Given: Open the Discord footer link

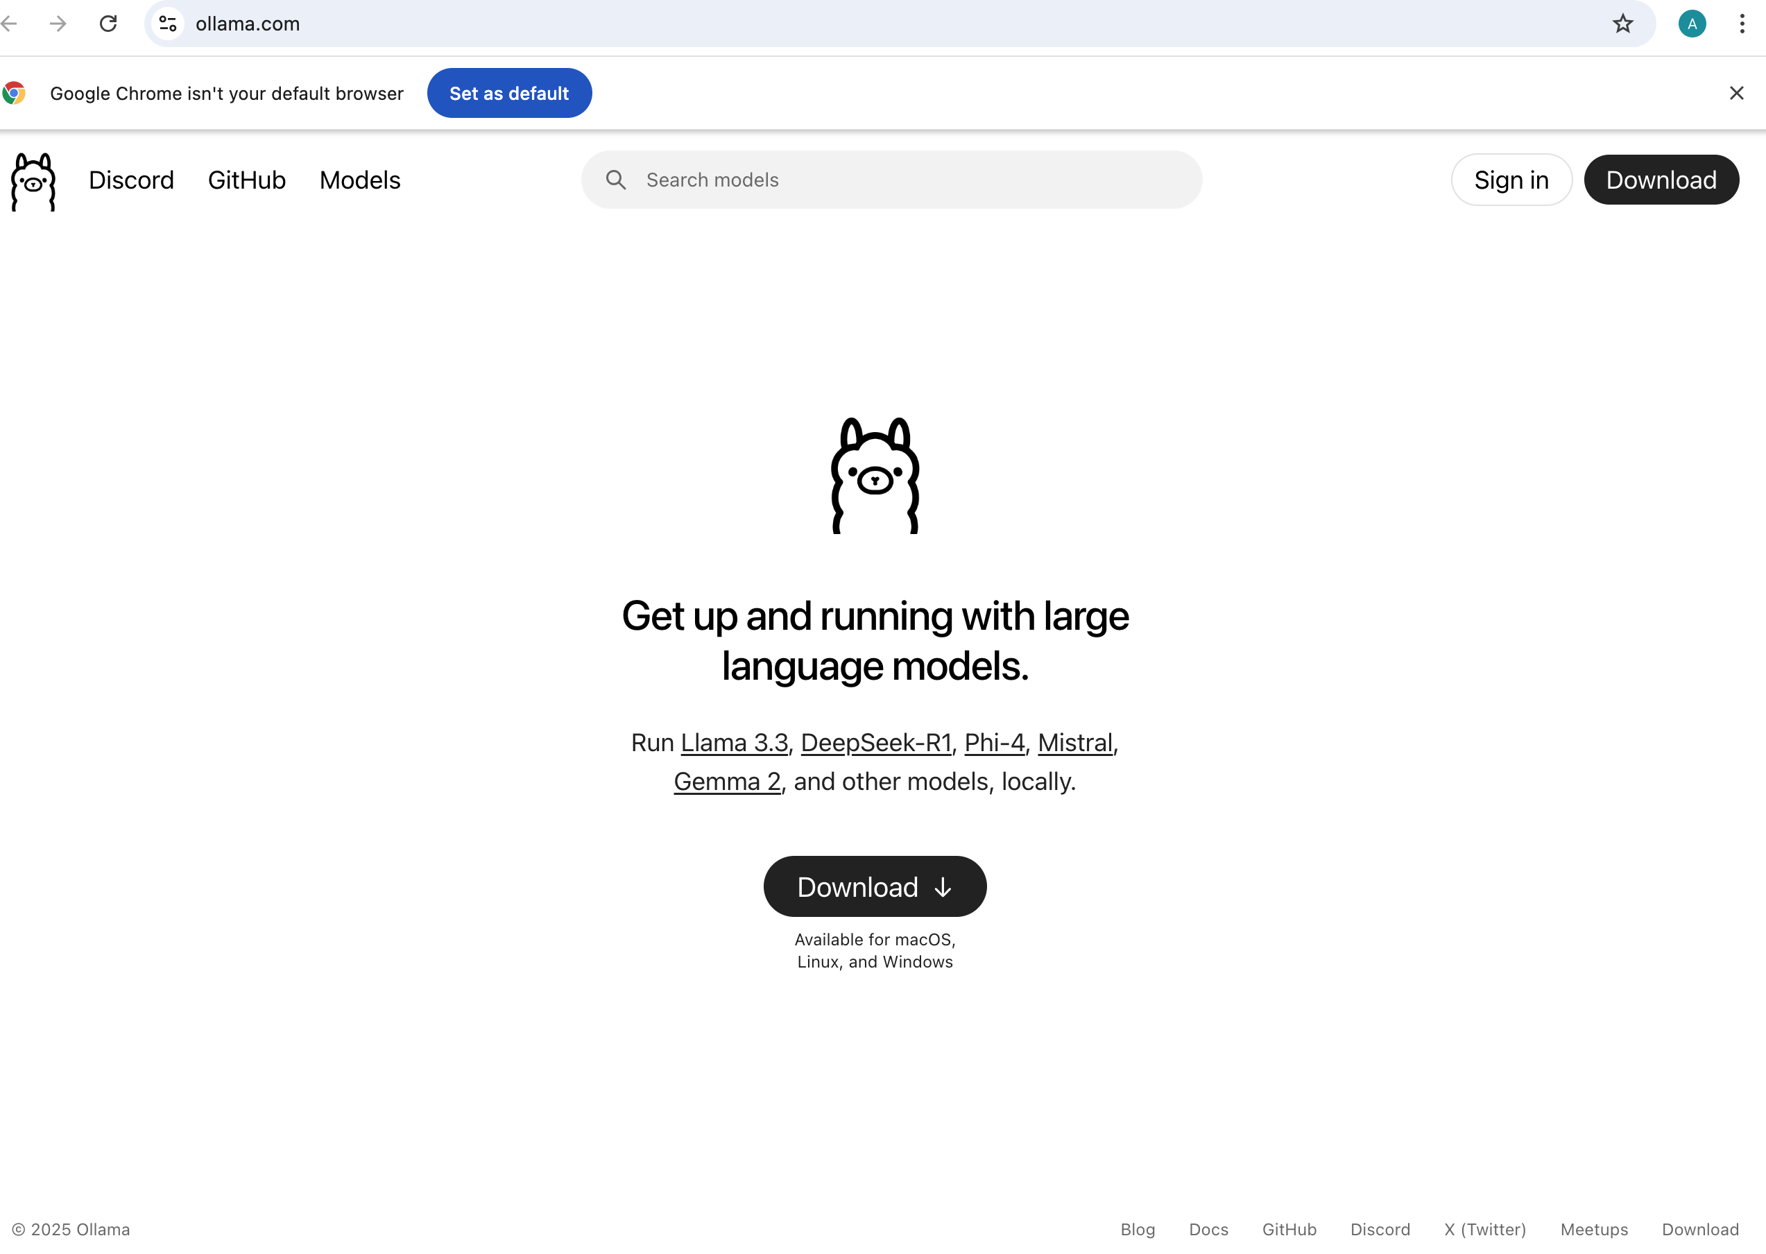Looking at the screenshot, I should click(x=1380, y=1229).
